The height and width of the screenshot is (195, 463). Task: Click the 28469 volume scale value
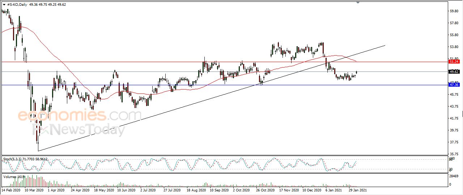[454, 176]
